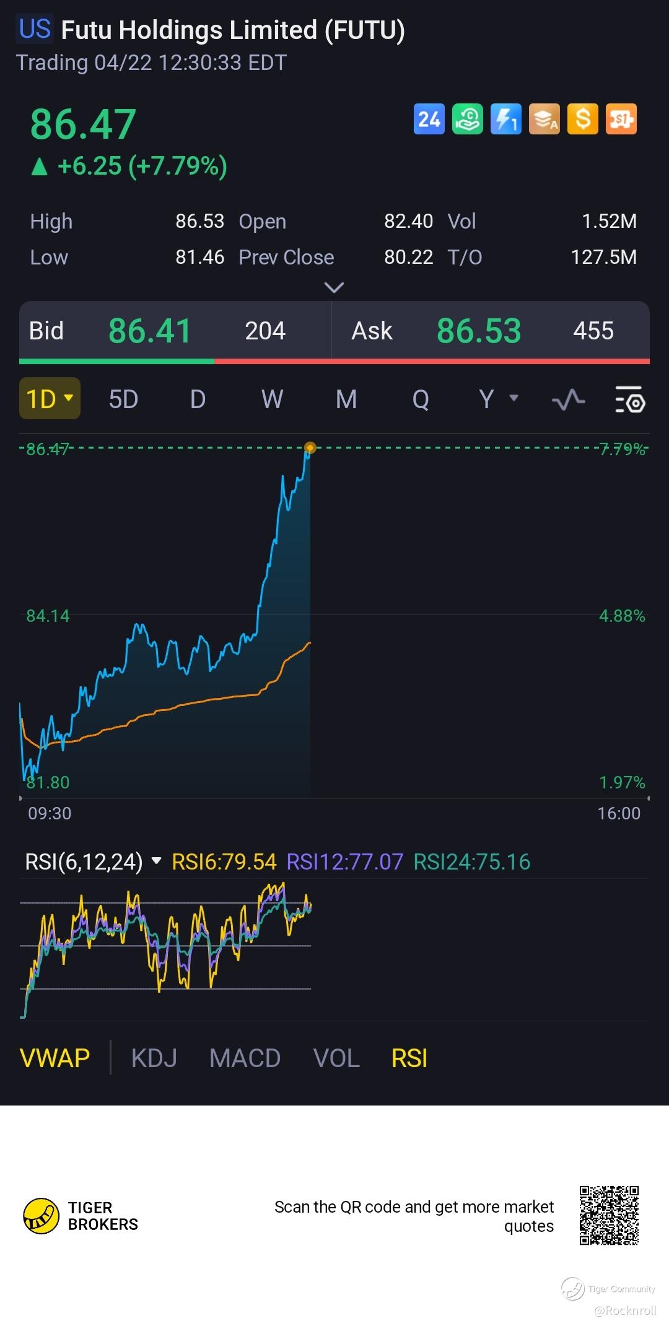669x1326 pixels.
Task: Switch to the D daily chart tab
Action: pyautogui.click(x=198, y=399)
